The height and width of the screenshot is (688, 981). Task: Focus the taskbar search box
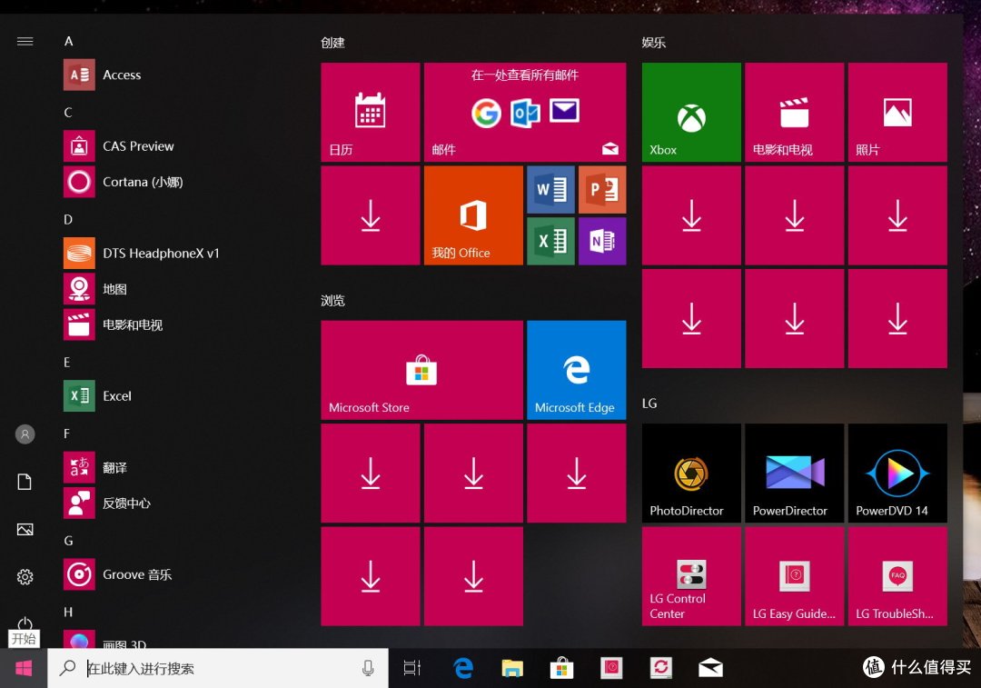(x=218, y=669)
